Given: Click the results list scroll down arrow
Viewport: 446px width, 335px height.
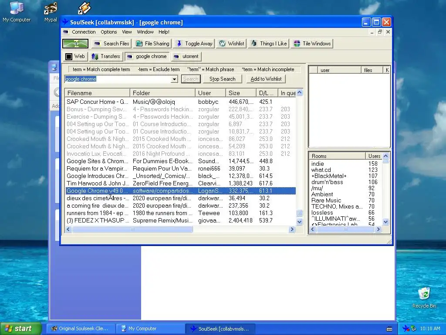Looking at the screenshot, I should tap(299, 222).
